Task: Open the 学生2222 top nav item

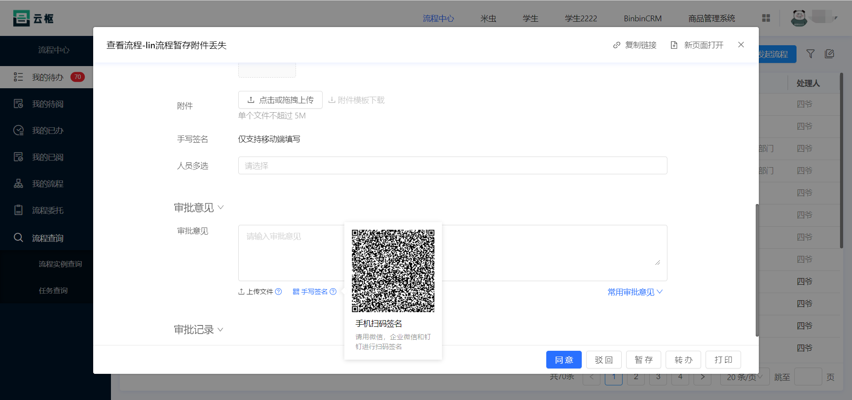Action: click(x=581, y=18)
